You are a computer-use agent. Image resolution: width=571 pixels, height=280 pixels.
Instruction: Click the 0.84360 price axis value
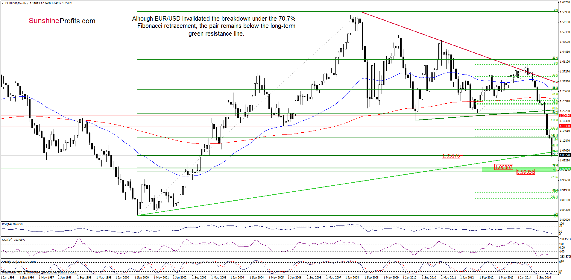coord(565,210)
